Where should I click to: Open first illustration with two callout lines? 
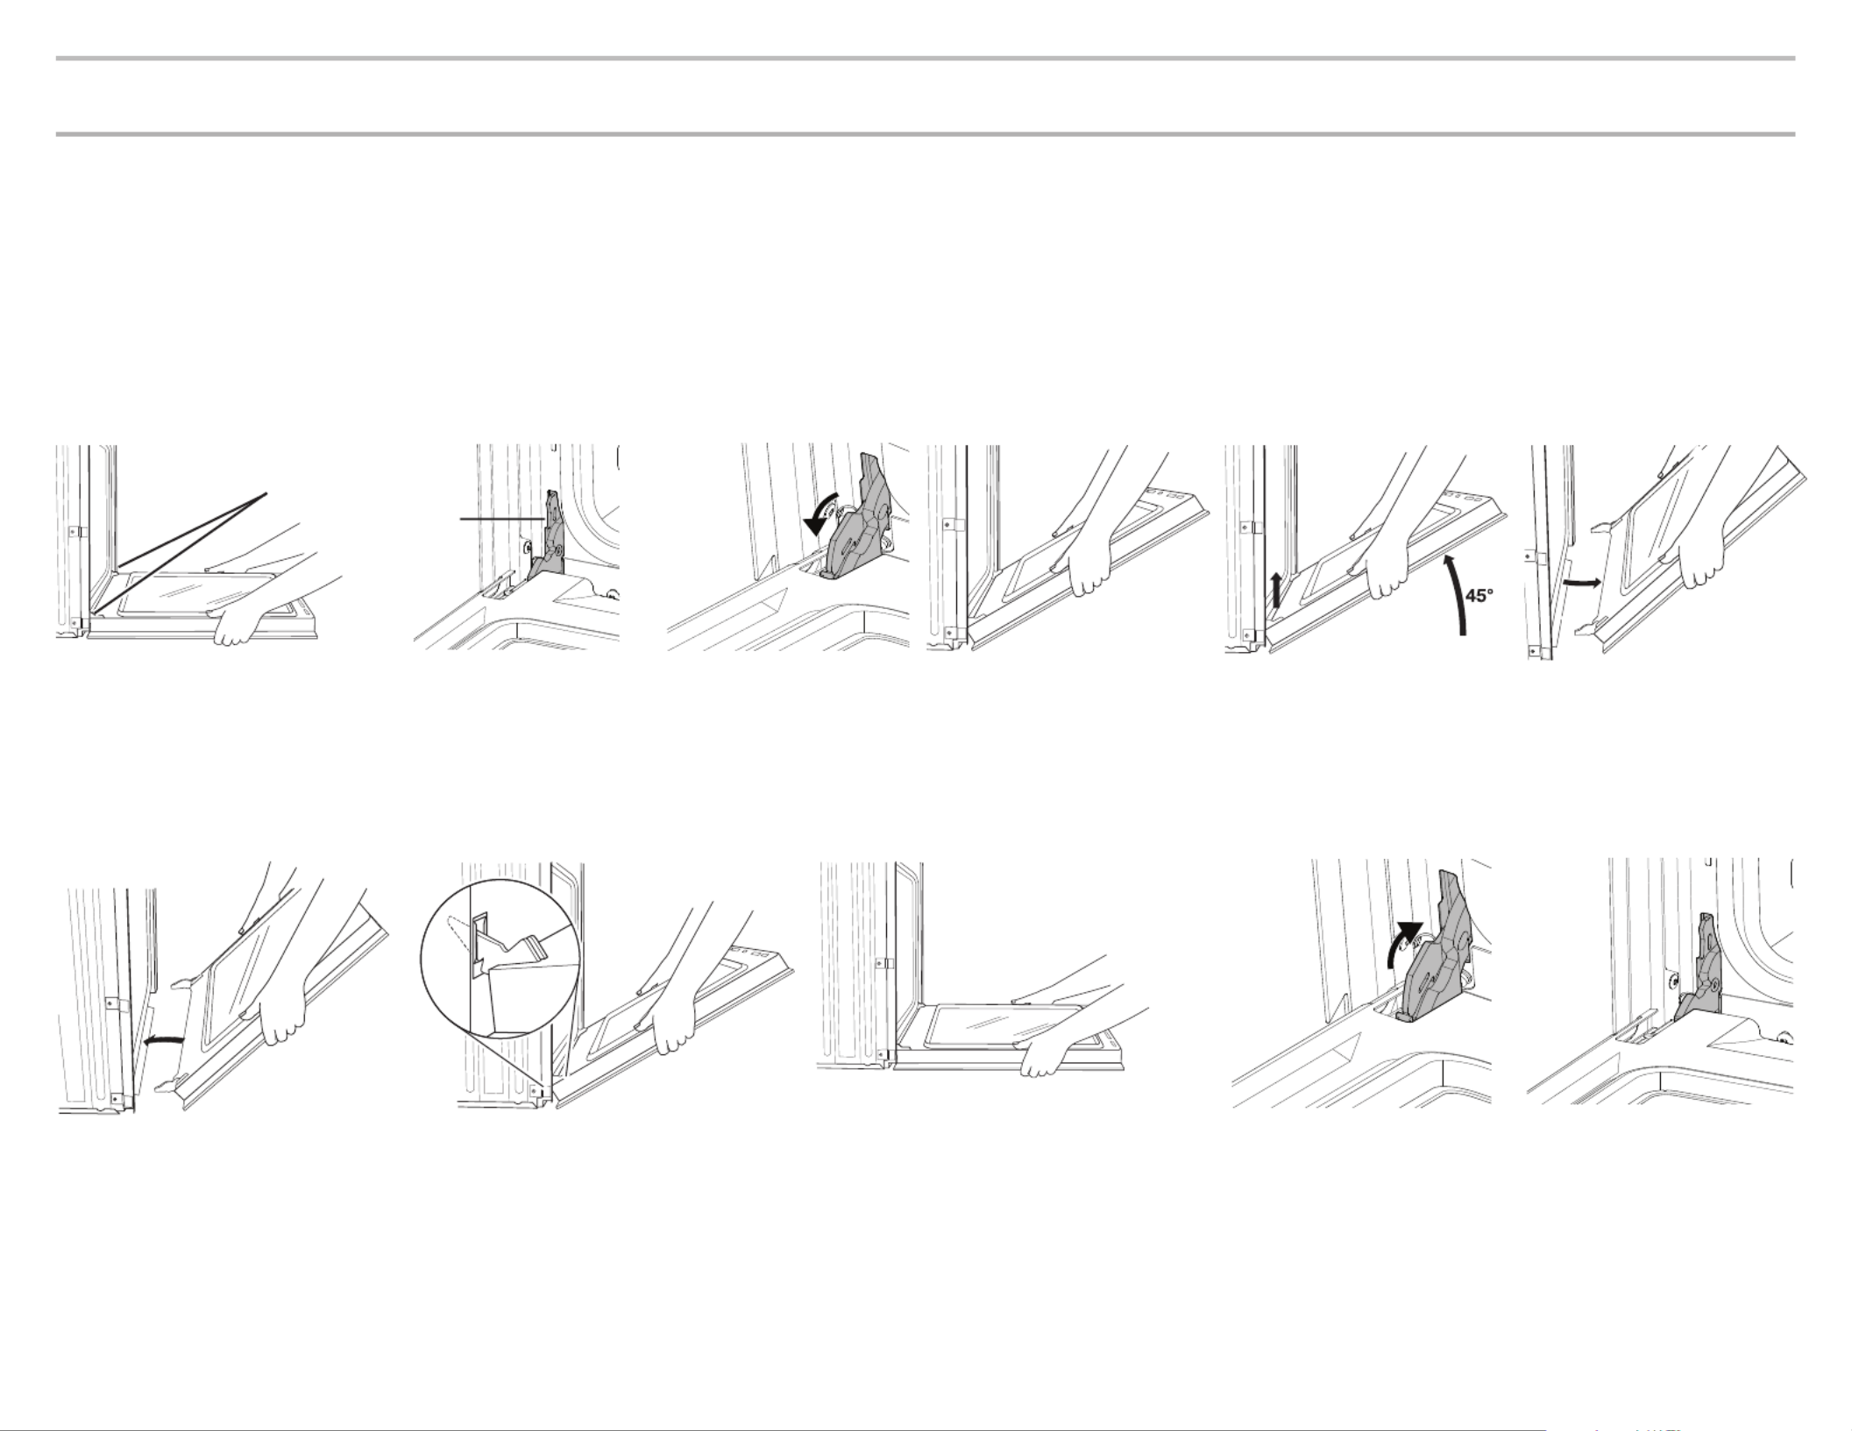pyautogui.click(x=200, y=546)
